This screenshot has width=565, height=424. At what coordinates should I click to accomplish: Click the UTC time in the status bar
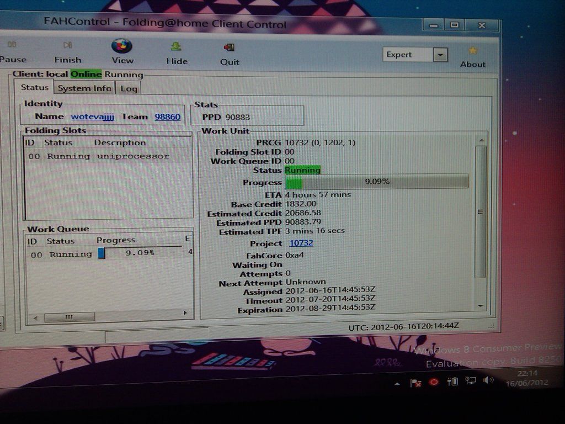pos(403,327)
